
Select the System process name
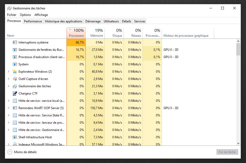click(x=24, y=64)
